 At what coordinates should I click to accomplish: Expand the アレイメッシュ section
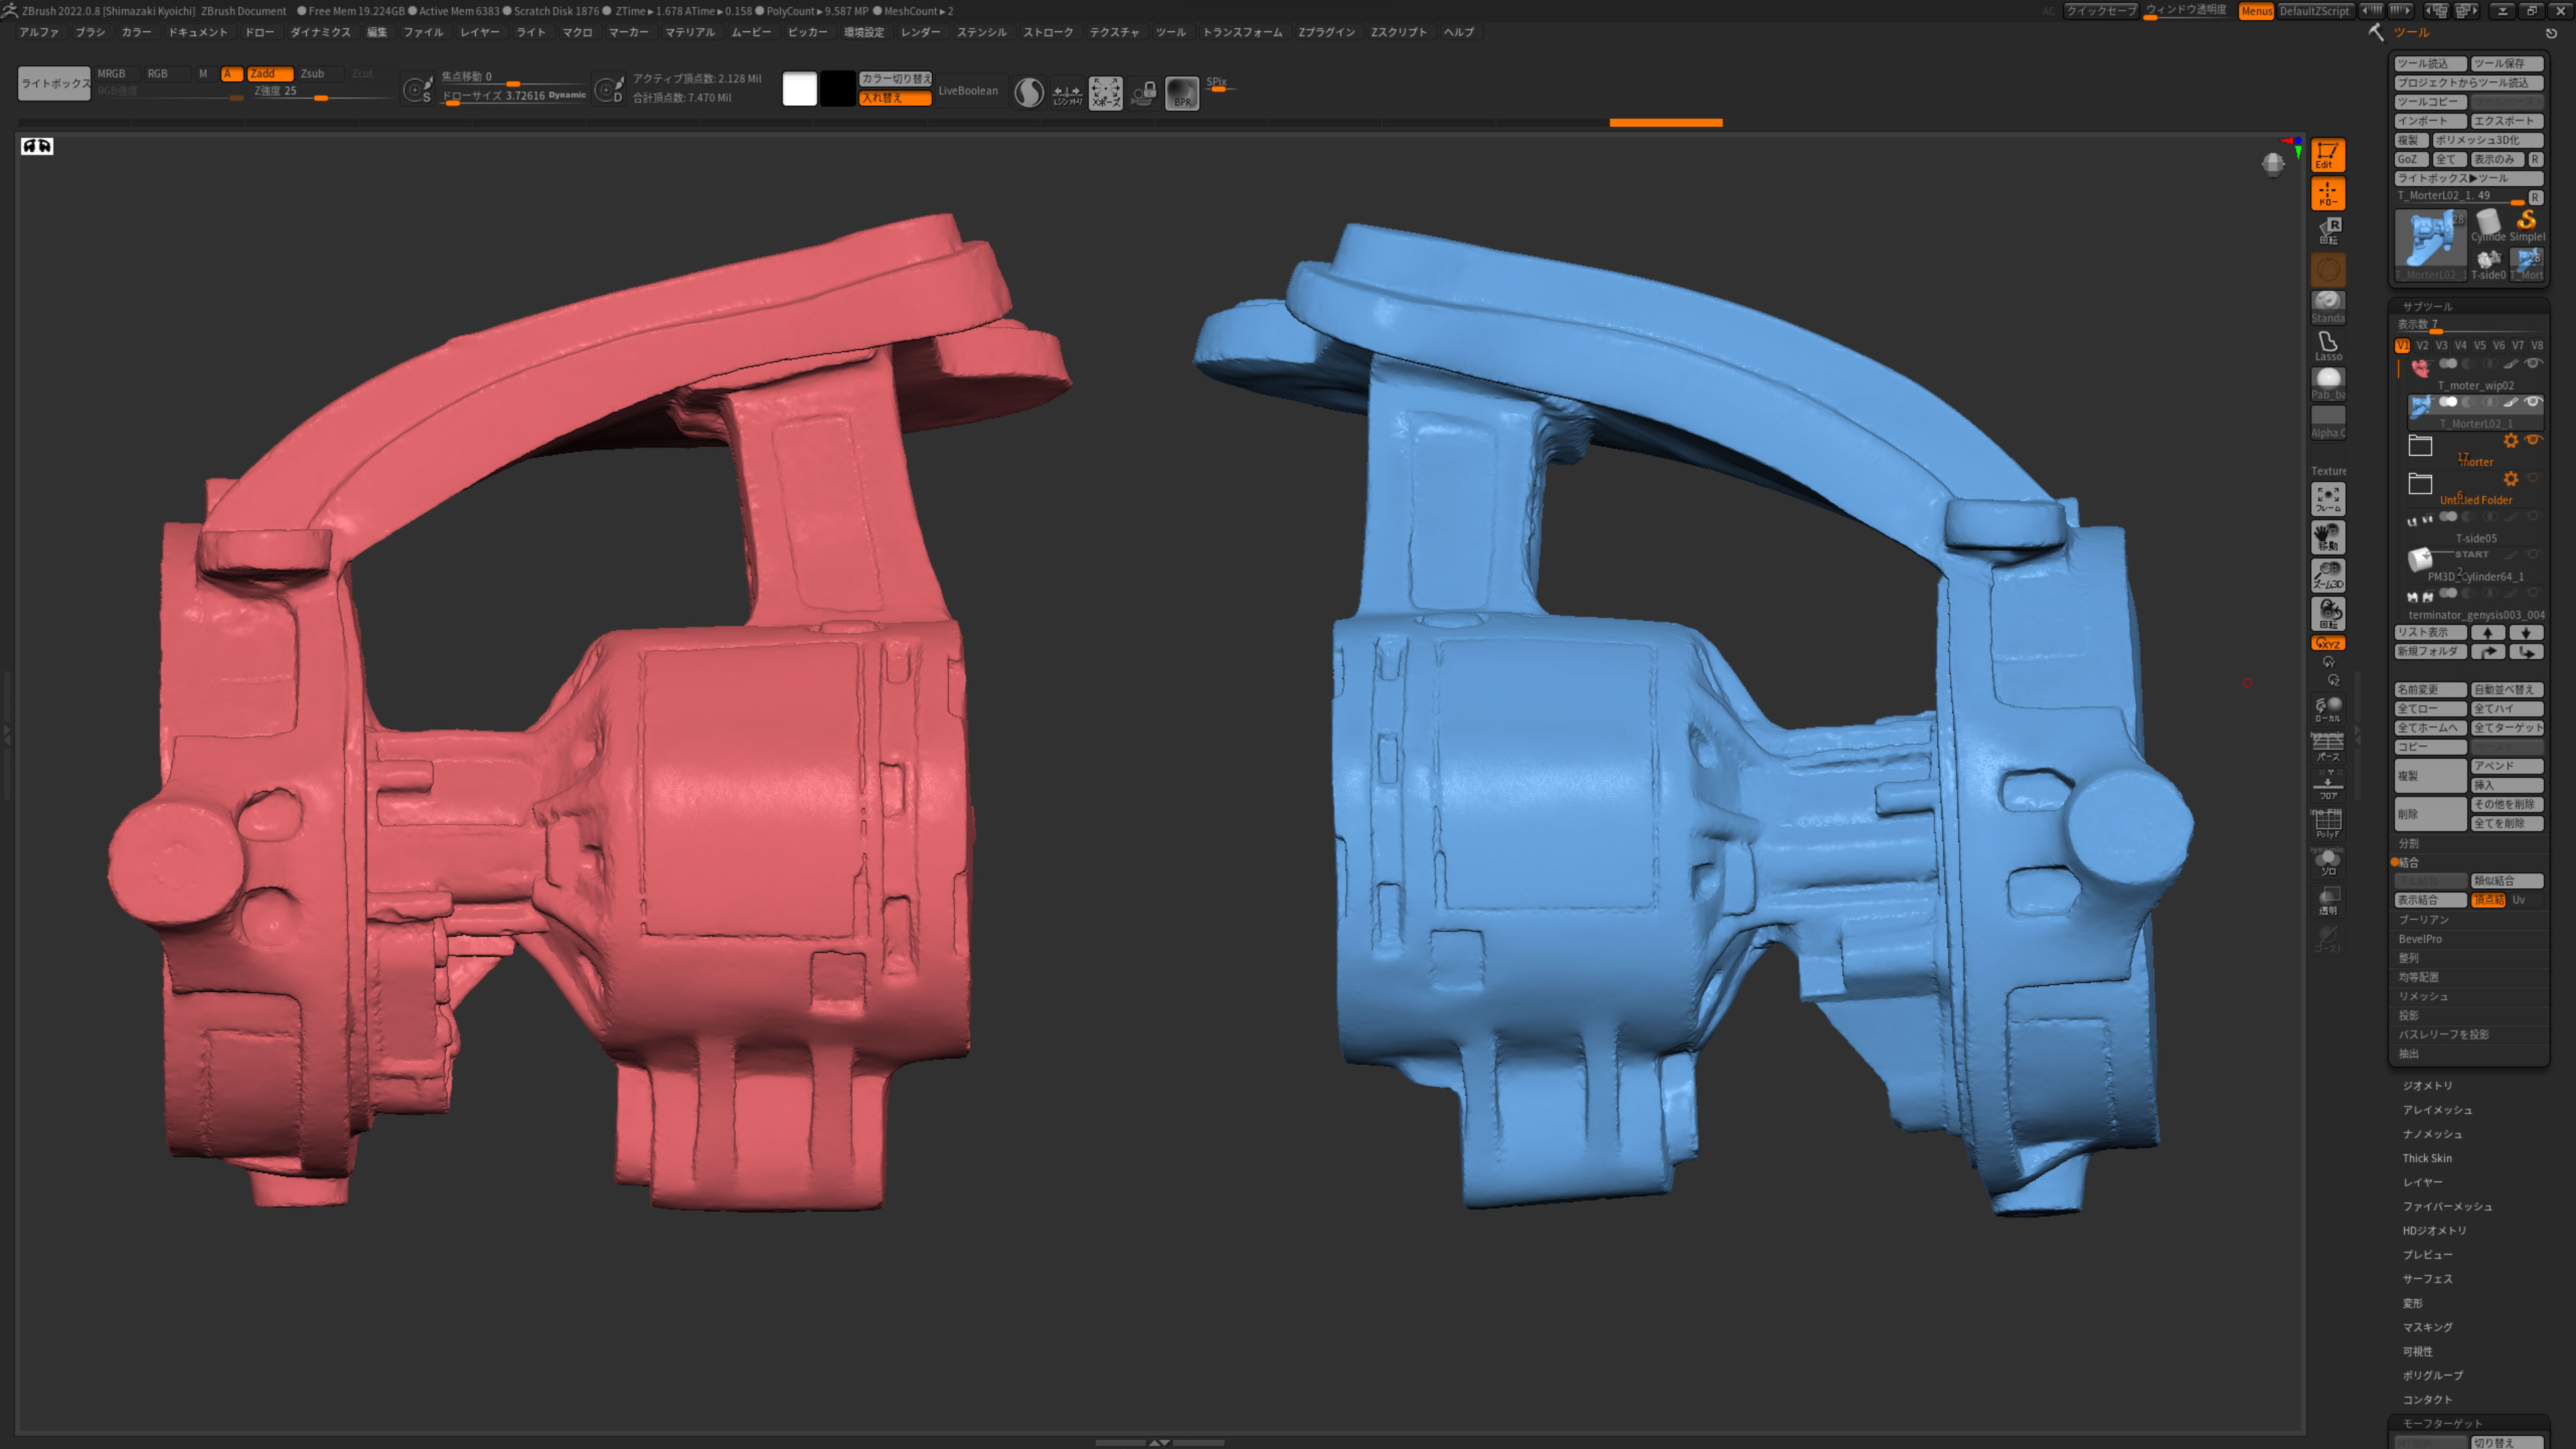pos(2437,1110)
